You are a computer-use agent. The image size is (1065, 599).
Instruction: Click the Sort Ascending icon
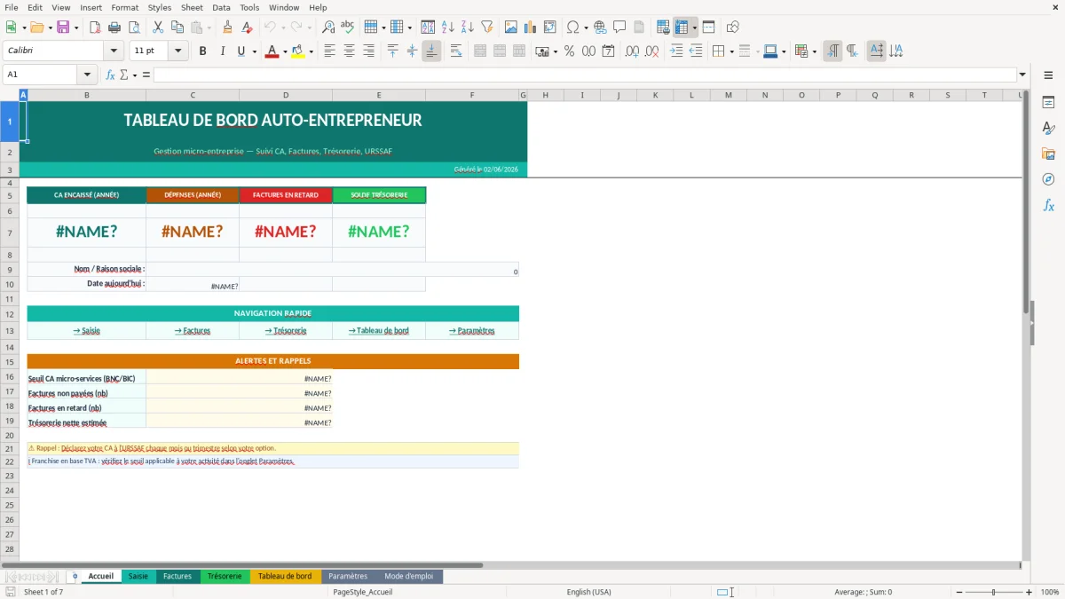tap(448, 28)
